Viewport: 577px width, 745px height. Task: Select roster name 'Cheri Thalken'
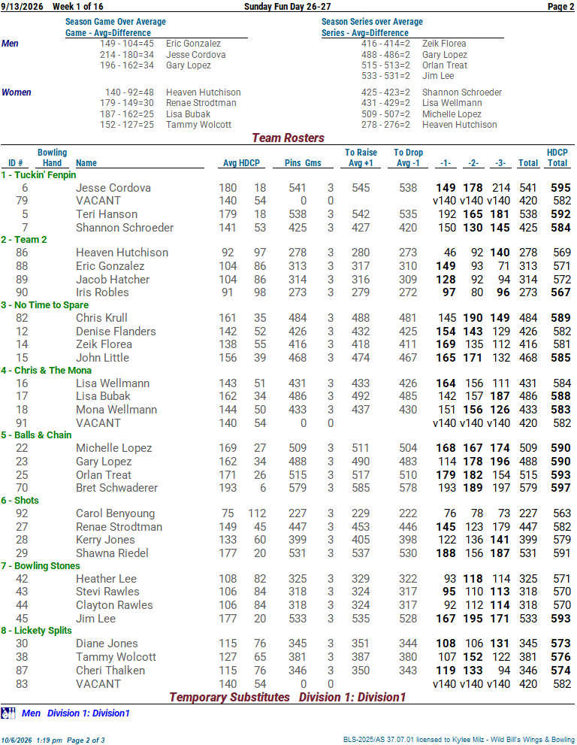click(x=110, y=671)
